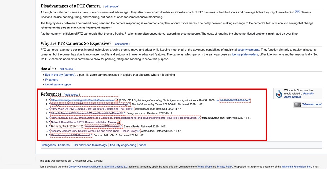Click external-link icon after Reolink Blog reference
The height and width of the screenshot is (169, 327).
coord(138,131)
